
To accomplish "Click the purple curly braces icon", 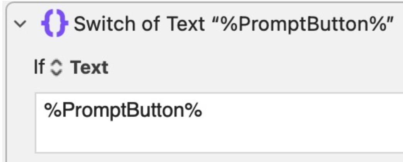I will (54, 23).
